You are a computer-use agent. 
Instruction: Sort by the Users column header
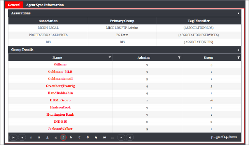pos(209,58)
